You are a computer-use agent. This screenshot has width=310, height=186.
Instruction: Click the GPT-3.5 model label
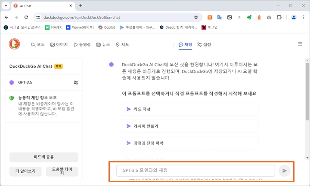(25, 82)
